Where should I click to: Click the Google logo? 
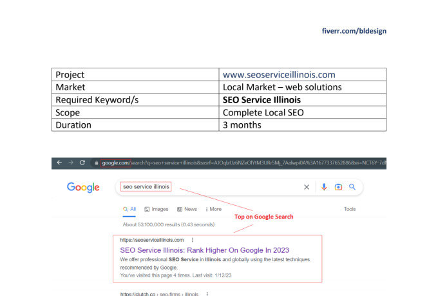click(83, 188)
